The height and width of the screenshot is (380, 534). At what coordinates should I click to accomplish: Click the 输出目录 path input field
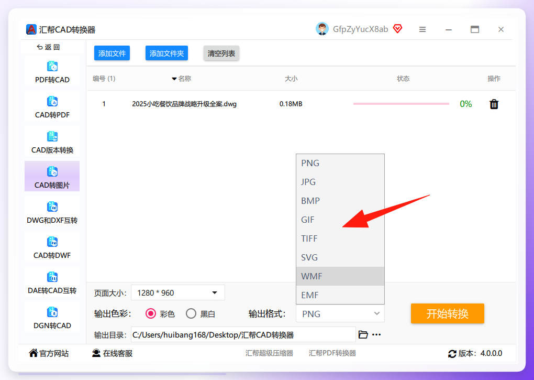click(x=243, y=335)
